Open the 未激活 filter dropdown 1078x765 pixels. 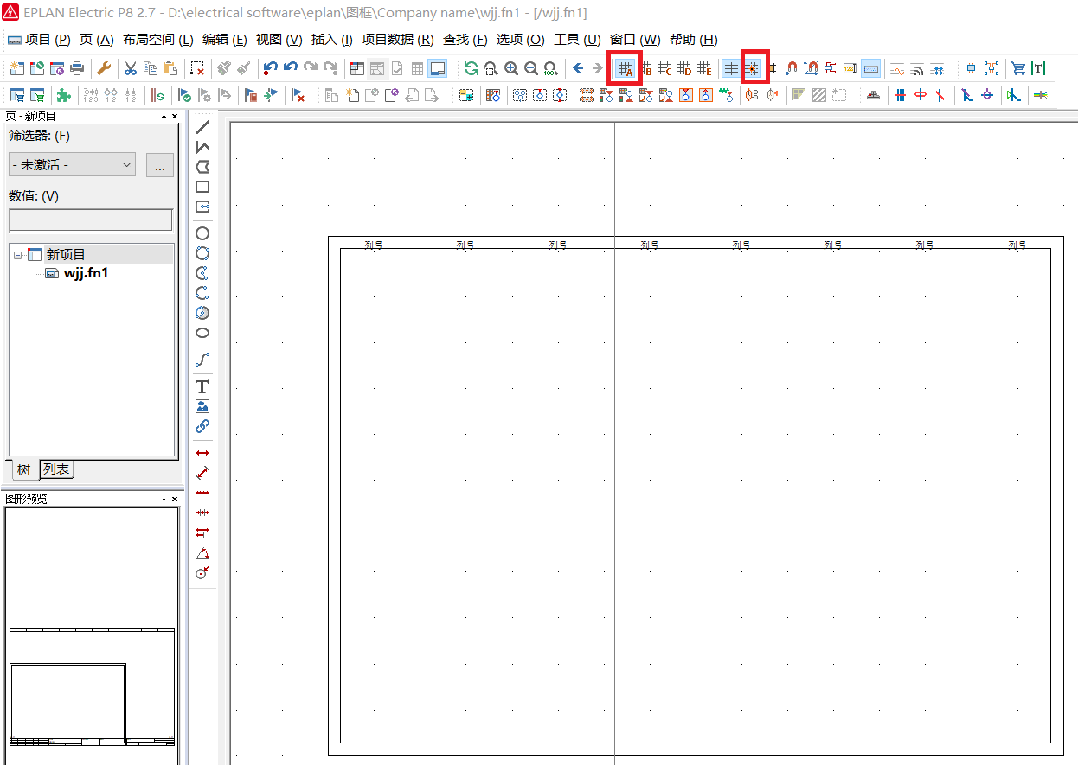72,164
